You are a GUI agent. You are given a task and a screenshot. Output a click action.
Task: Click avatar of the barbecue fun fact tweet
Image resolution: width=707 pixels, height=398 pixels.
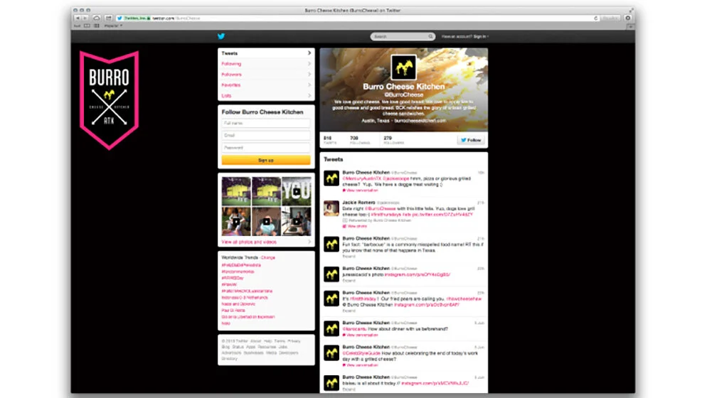[331, 244]
